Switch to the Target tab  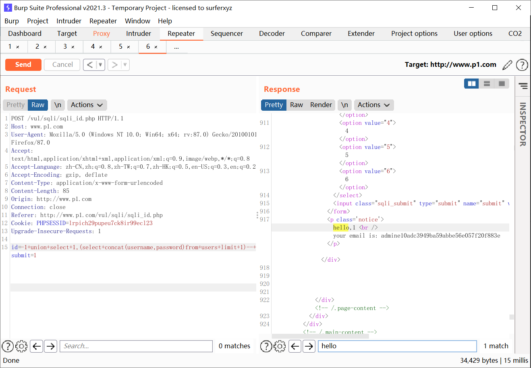coord(67,33)
